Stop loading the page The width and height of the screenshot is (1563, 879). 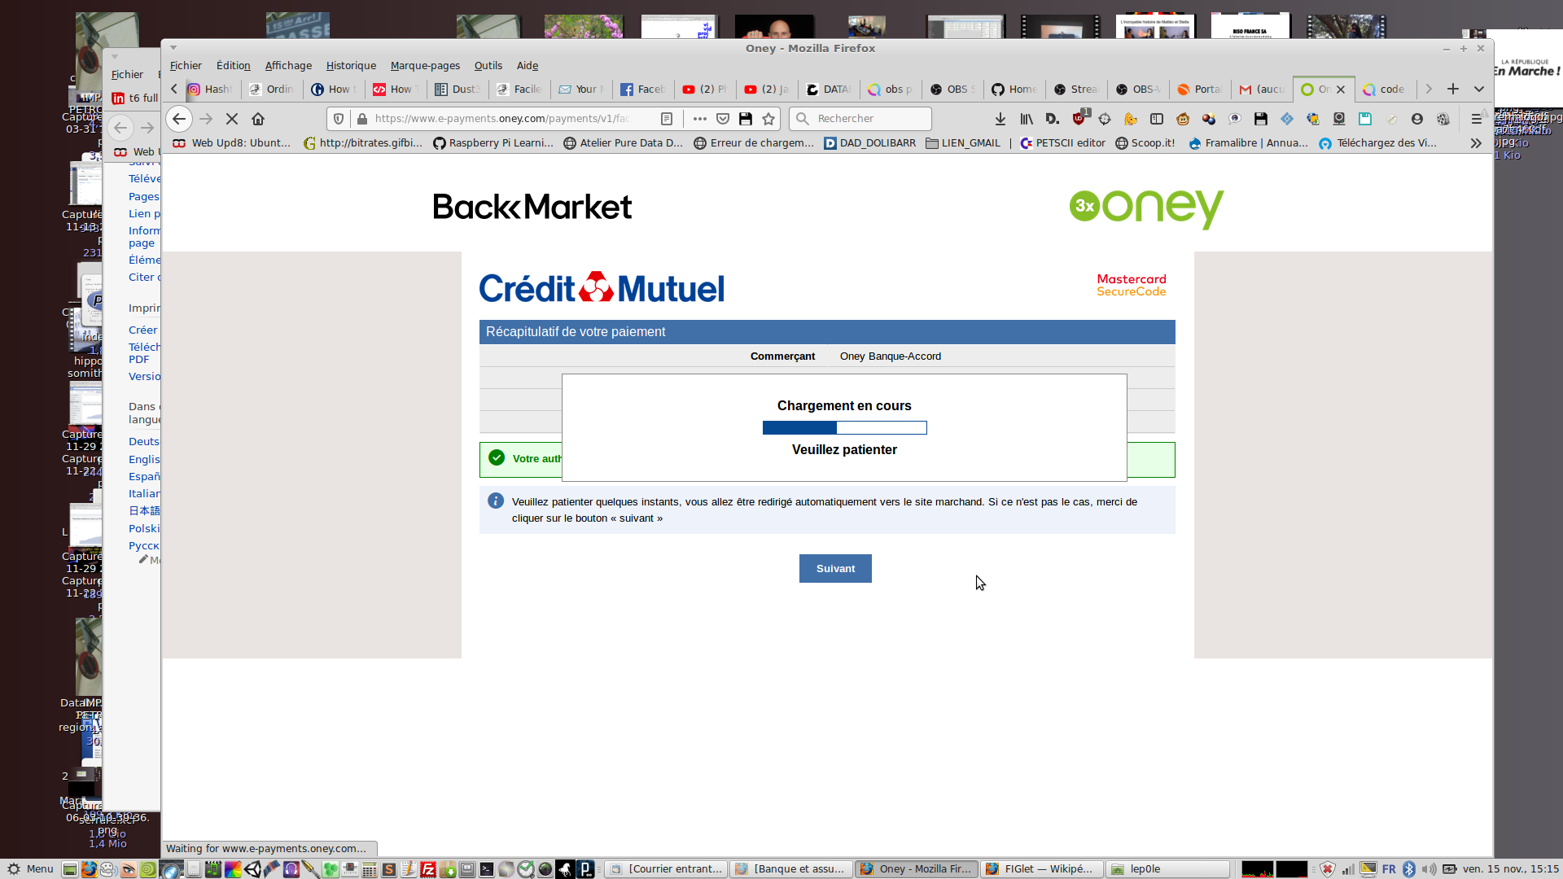[232, 119]
